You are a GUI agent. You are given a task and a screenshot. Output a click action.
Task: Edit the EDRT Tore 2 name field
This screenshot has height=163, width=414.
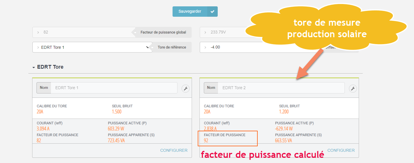(x=281, y=88)
